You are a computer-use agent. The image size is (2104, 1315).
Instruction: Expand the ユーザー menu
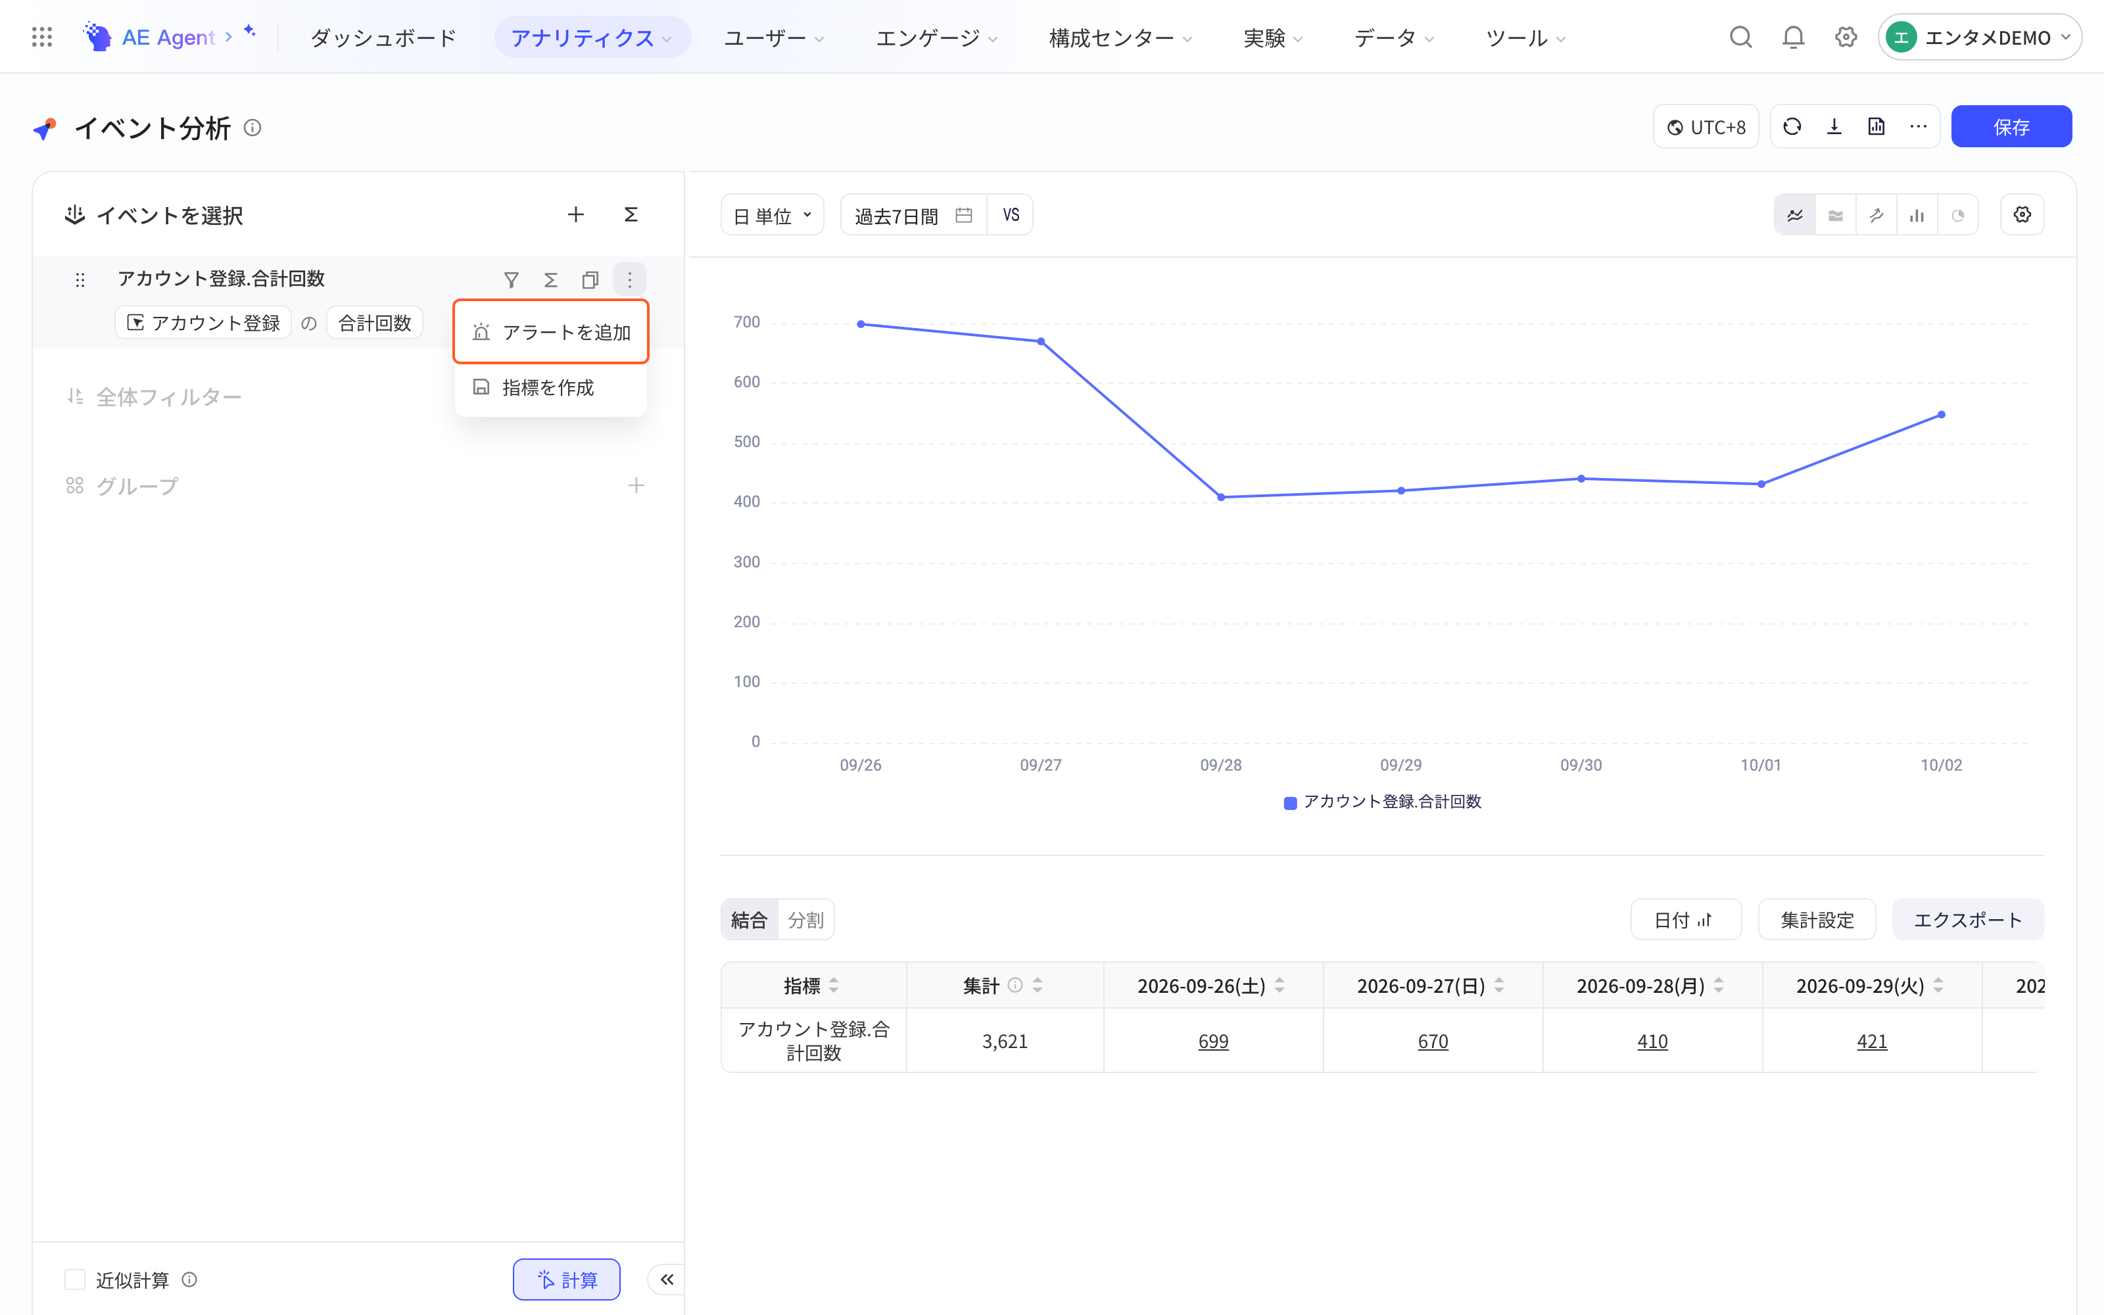pyautogui.click(x=774, y=37)
